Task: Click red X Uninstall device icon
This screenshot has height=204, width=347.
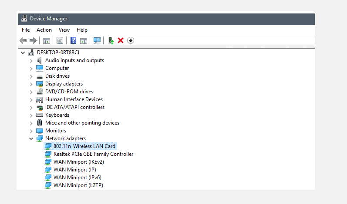Action: pos(121,40)
